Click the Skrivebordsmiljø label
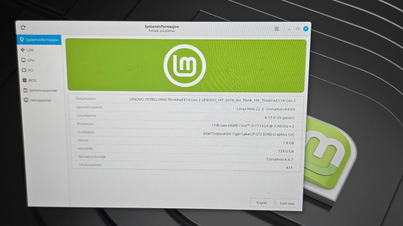This screenshot has width=403, height=226. [x=92, y=157]
